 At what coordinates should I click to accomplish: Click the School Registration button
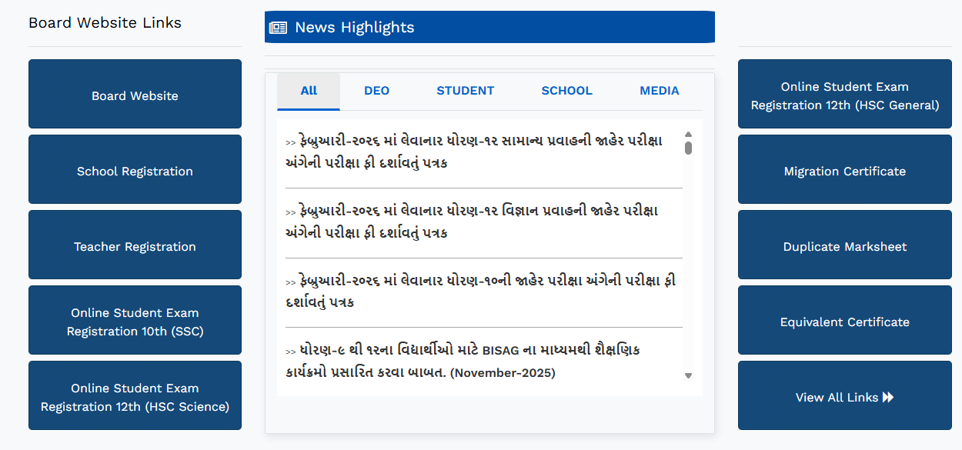(135, 169)
